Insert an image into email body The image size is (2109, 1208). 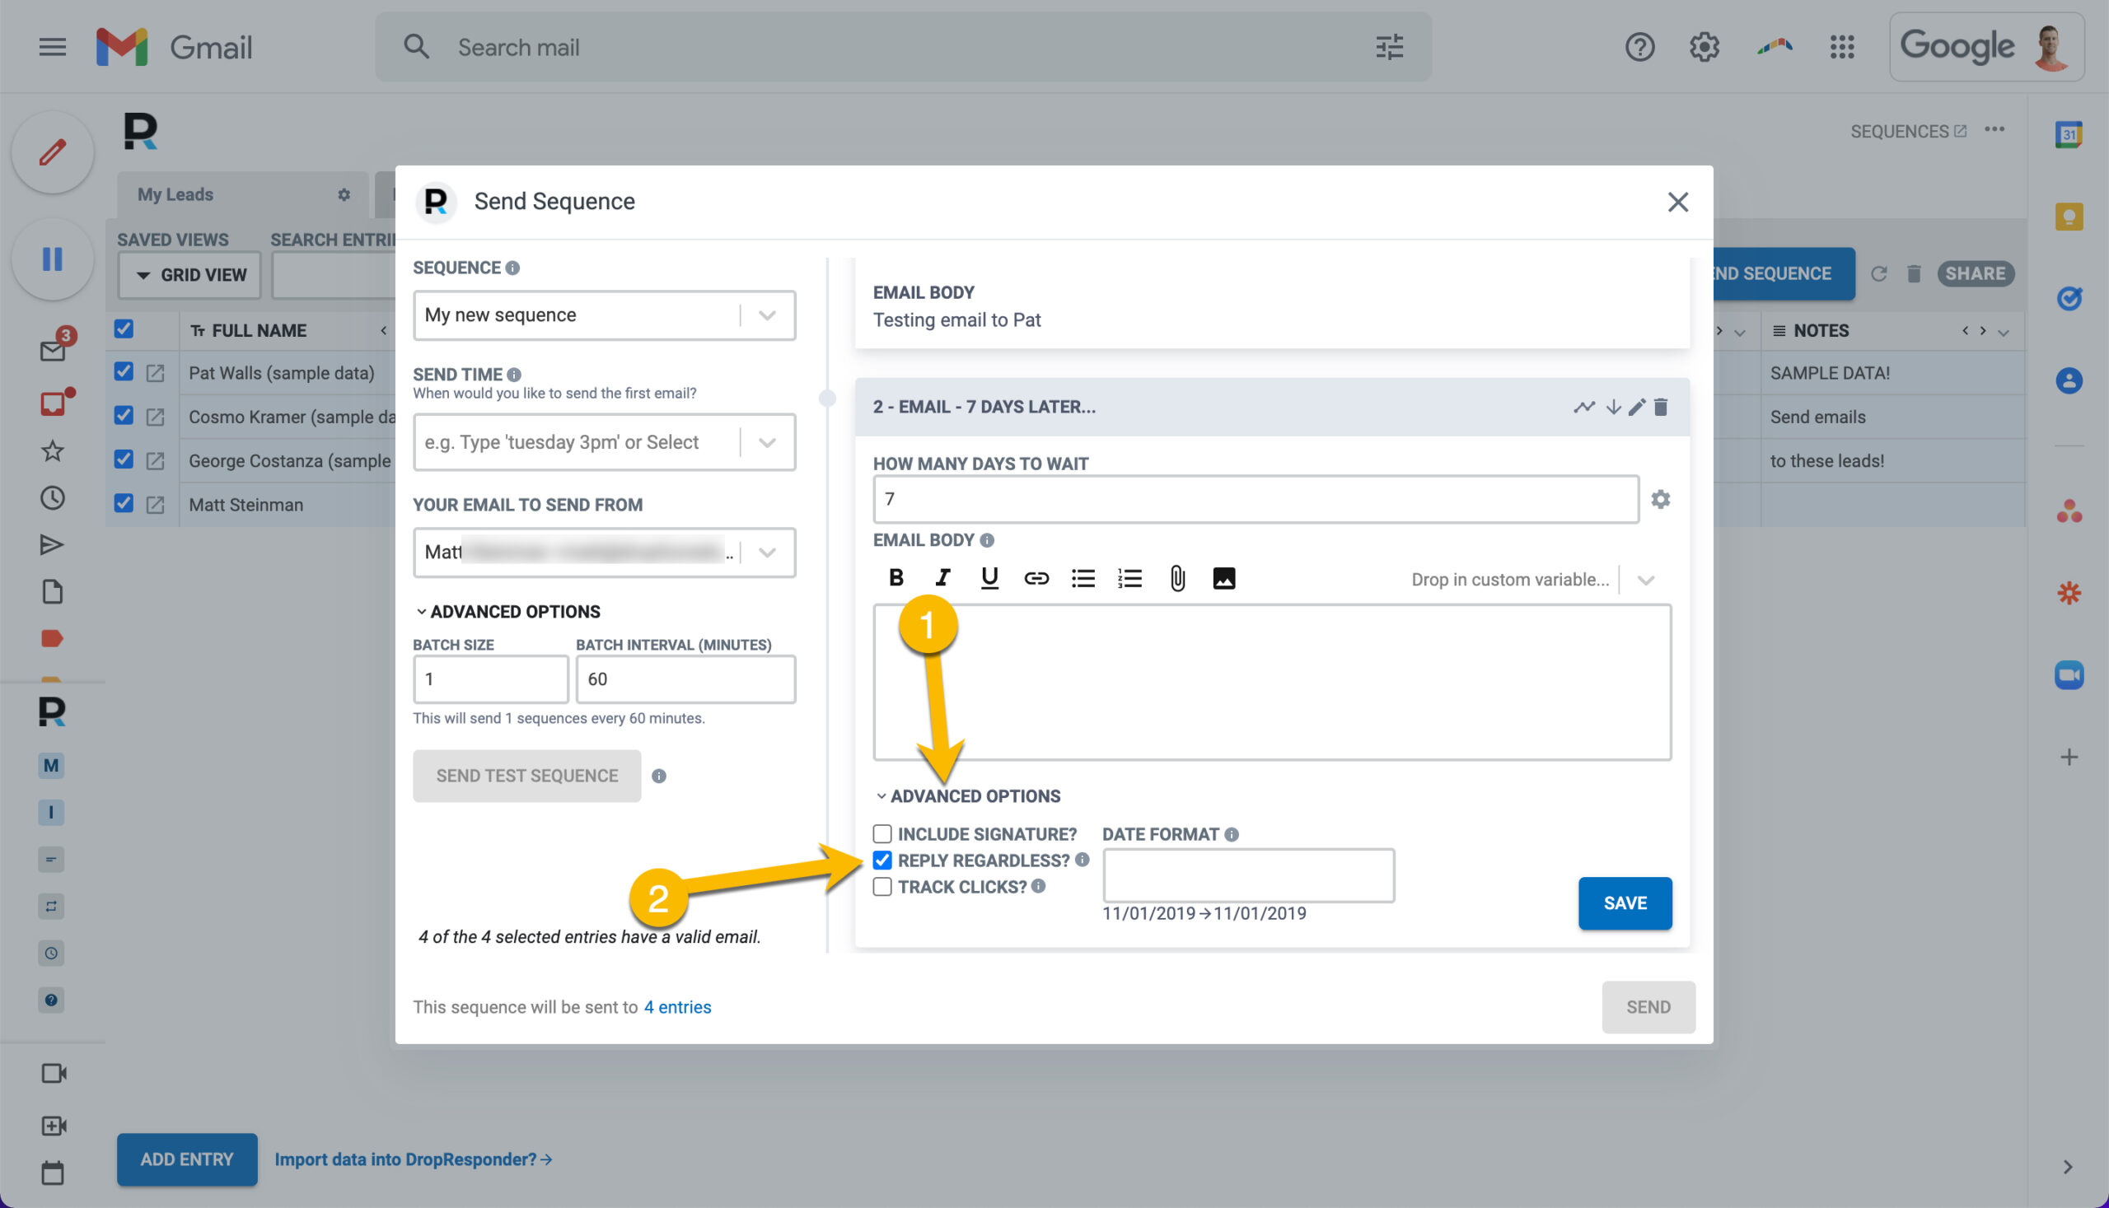1223,578
